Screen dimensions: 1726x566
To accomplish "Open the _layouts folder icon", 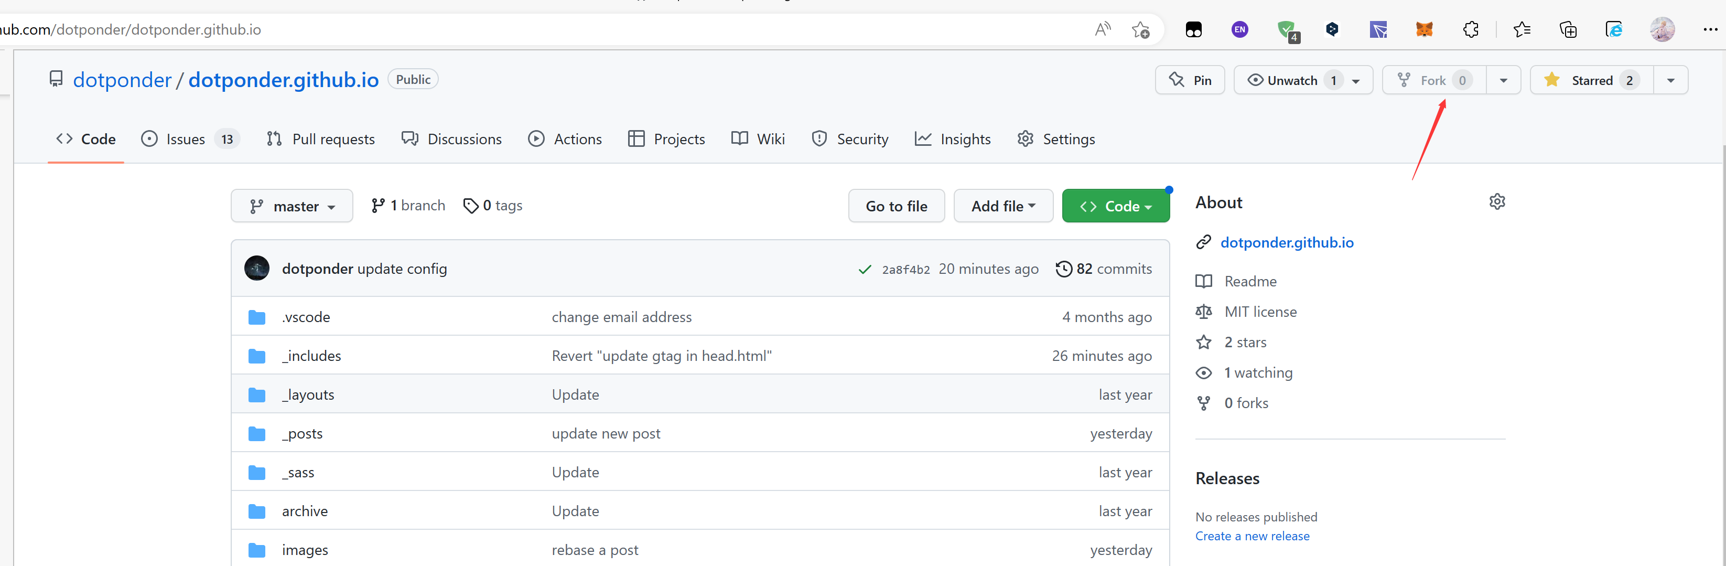I will (x=256, y=394).
